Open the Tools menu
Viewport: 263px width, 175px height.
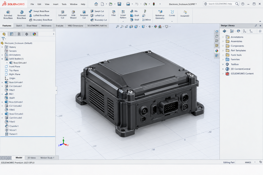[x=64, y=4]
